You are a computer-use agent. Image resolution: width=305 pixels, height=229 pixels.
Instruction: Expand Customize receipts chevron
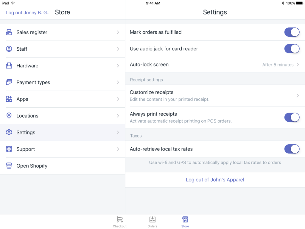tap(298, 96)
